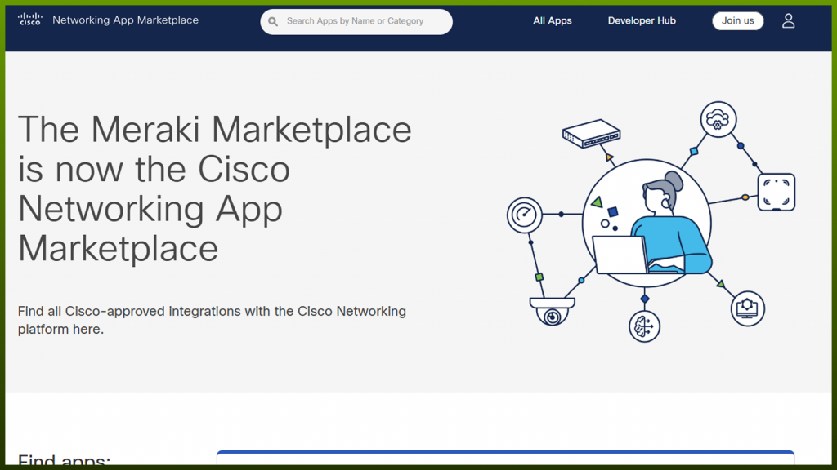Click the Join us button
The height and width of the screenshot is (470, 837).
click(738, 20)
